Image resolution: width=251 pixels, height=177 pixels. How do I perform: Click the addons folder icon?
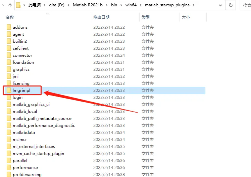click(x=9, y=27)
